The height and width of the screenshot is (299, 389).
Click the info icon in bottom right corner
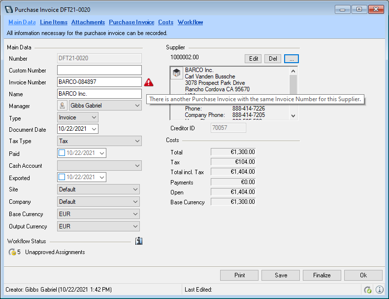[x=380, y=290]
